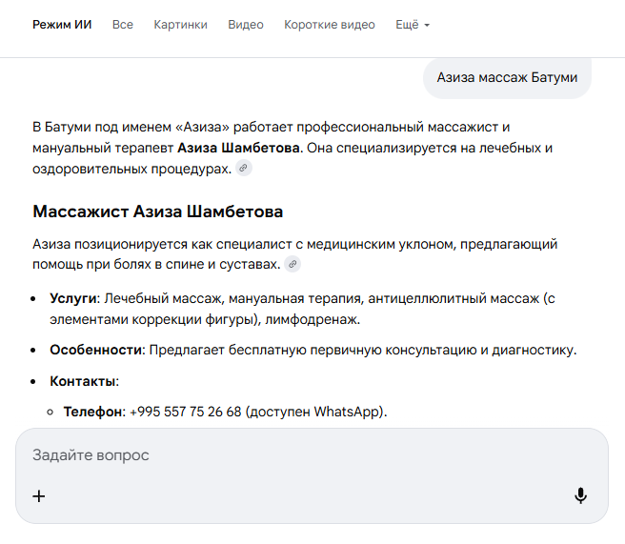The width and height of the screenshot is (625, 544).
Task: Switch to the Режим ИИ tab
Action: pyautogui.click(x=62, y=25)
